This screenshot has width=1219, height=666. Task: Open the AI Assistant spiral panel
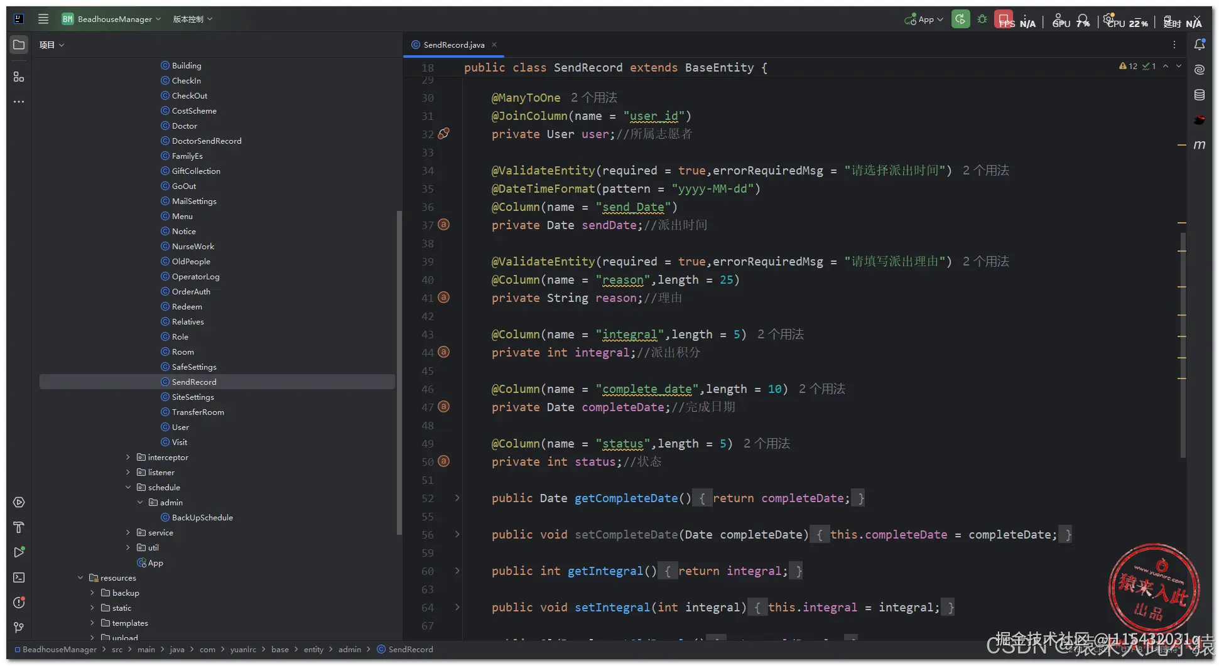coord(1200,70)
